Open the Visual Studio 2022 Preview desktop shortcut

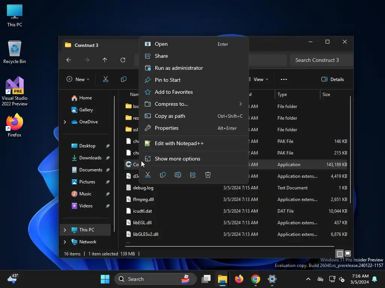(15, 91)
